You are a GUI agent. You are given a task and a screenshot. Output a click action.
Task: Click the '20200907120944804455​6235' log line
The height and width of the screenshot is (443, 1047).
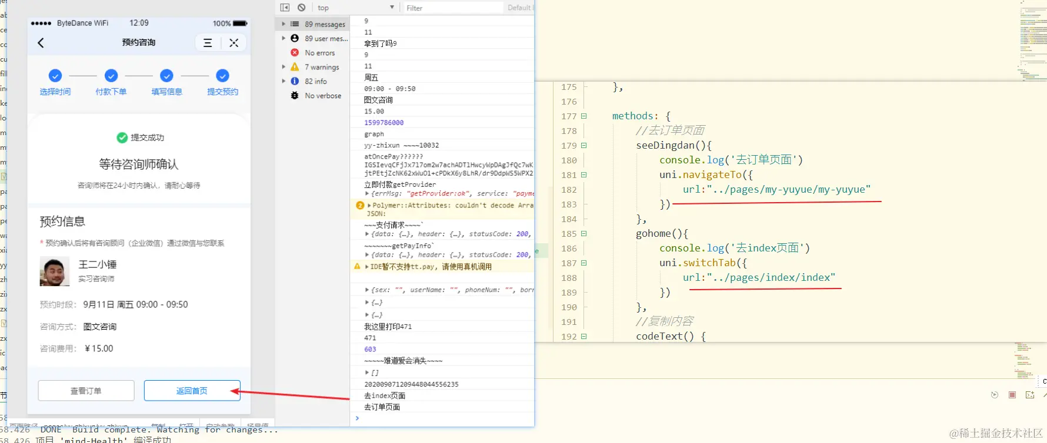tap(411, 384)
